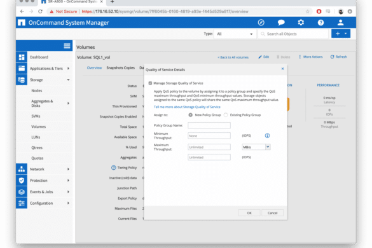Open the settings gear icon
This screenshot has height=248, width=372.
301,22
